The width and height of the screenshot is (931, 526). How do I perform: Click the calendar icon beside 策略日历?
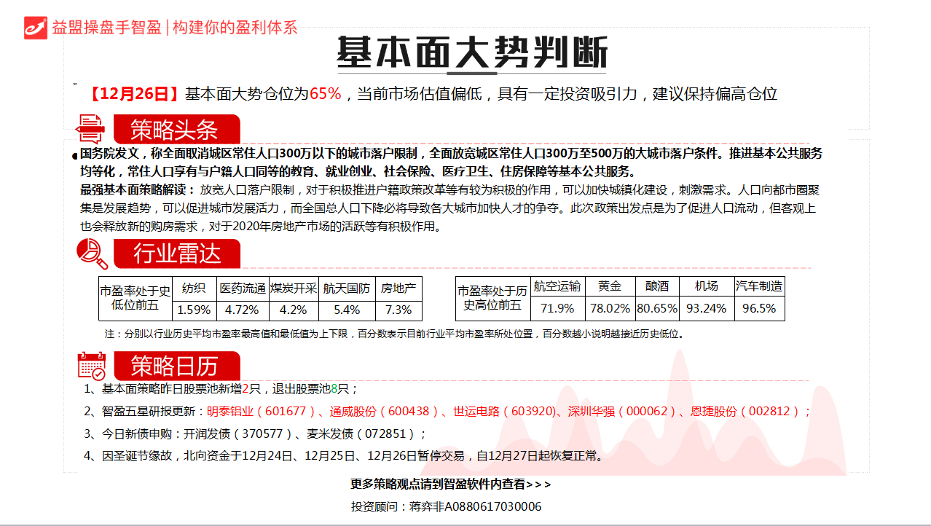click(92, 365)
